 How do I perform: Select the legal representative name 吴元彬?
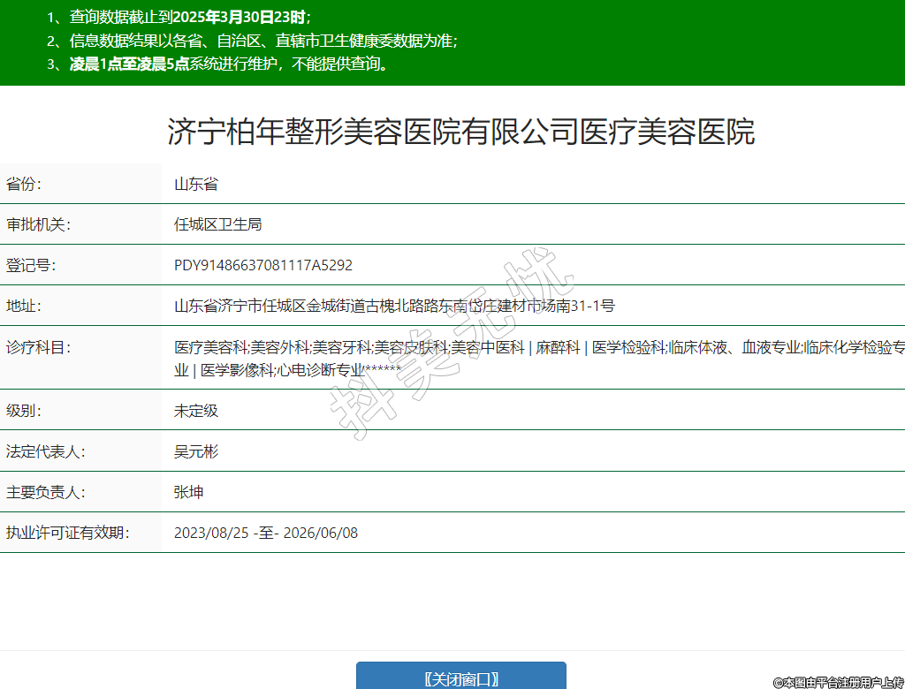pos(196,451)
